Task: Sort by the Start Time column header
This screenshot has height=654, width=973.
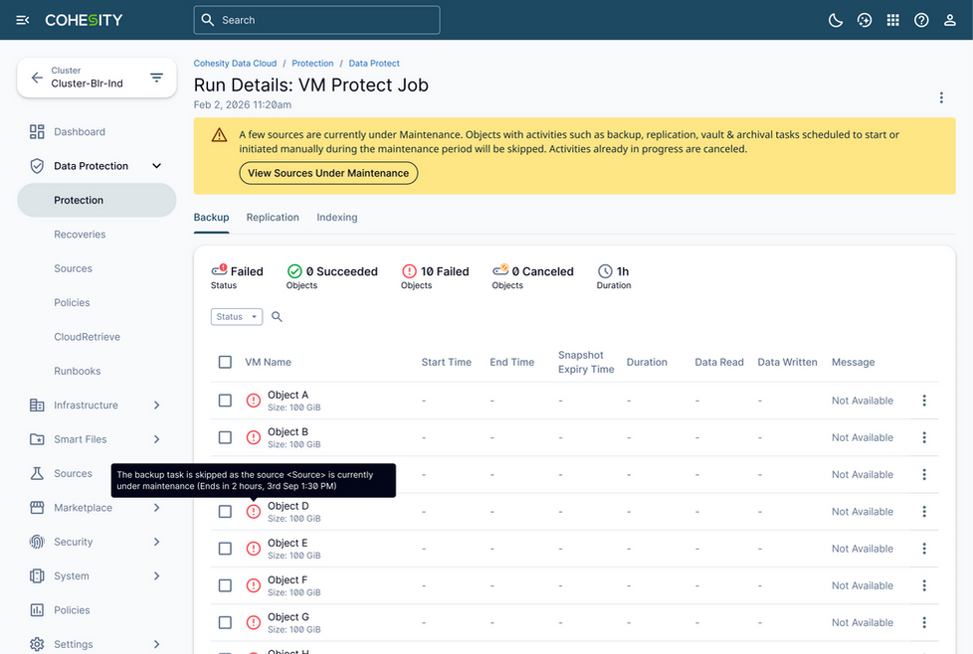Action: [446, 362]
